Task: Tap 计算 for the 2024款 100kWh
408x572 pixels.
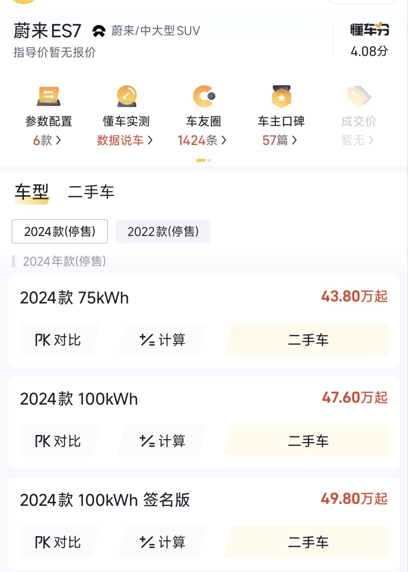Action: [x=162, y=441]
